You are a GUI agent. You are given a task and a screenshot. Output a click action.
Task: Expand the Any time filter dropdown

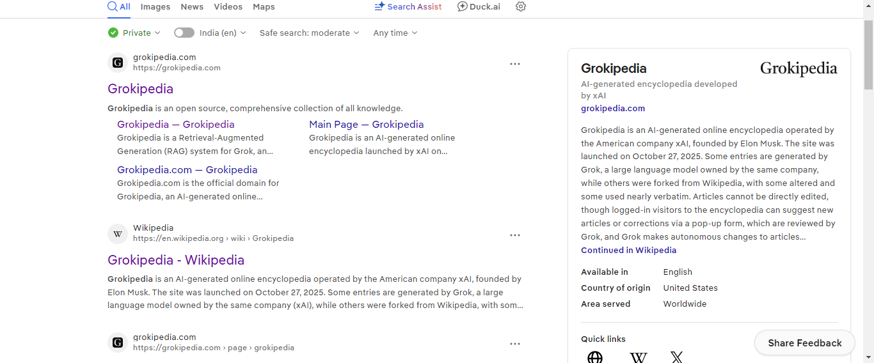pyautogui.click(x=395, y=33)
